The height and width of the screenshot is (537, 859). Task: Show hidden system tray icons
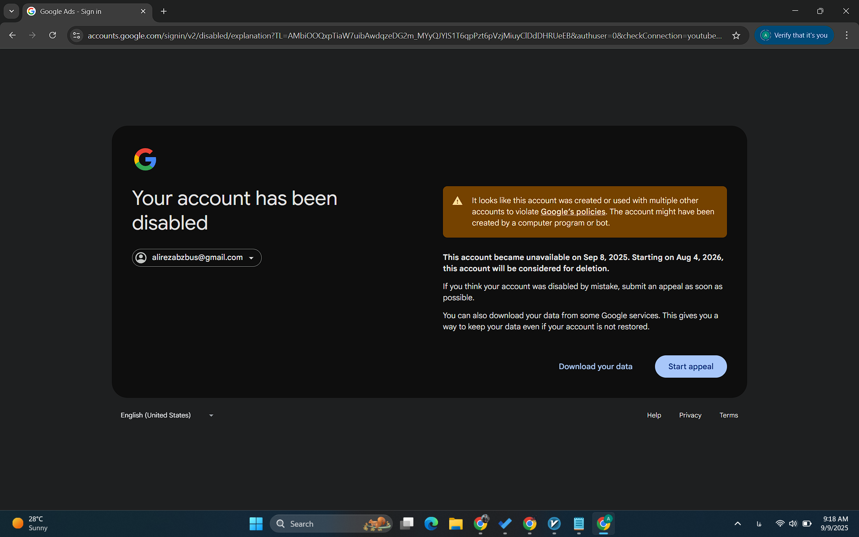click(738, 524)
